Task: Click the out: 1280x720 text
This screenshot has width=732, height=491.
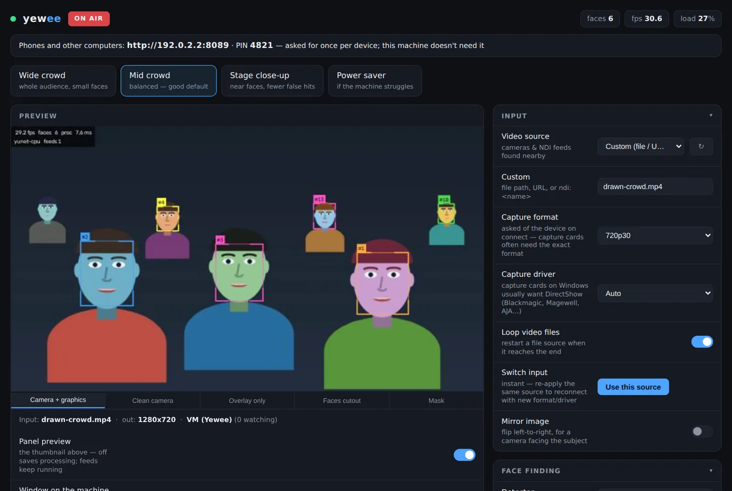Action: (149, 420)
